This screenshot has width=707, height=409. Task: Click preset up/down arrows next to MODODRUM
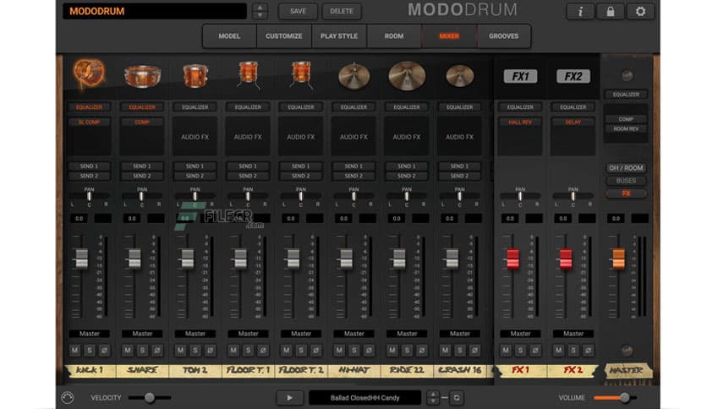(260, 11)
